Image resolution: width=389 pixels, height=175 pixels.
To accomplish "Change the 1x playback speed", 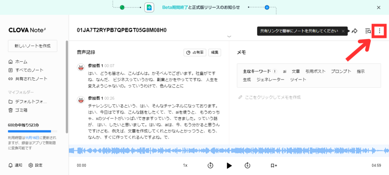I will pos(185,165).
